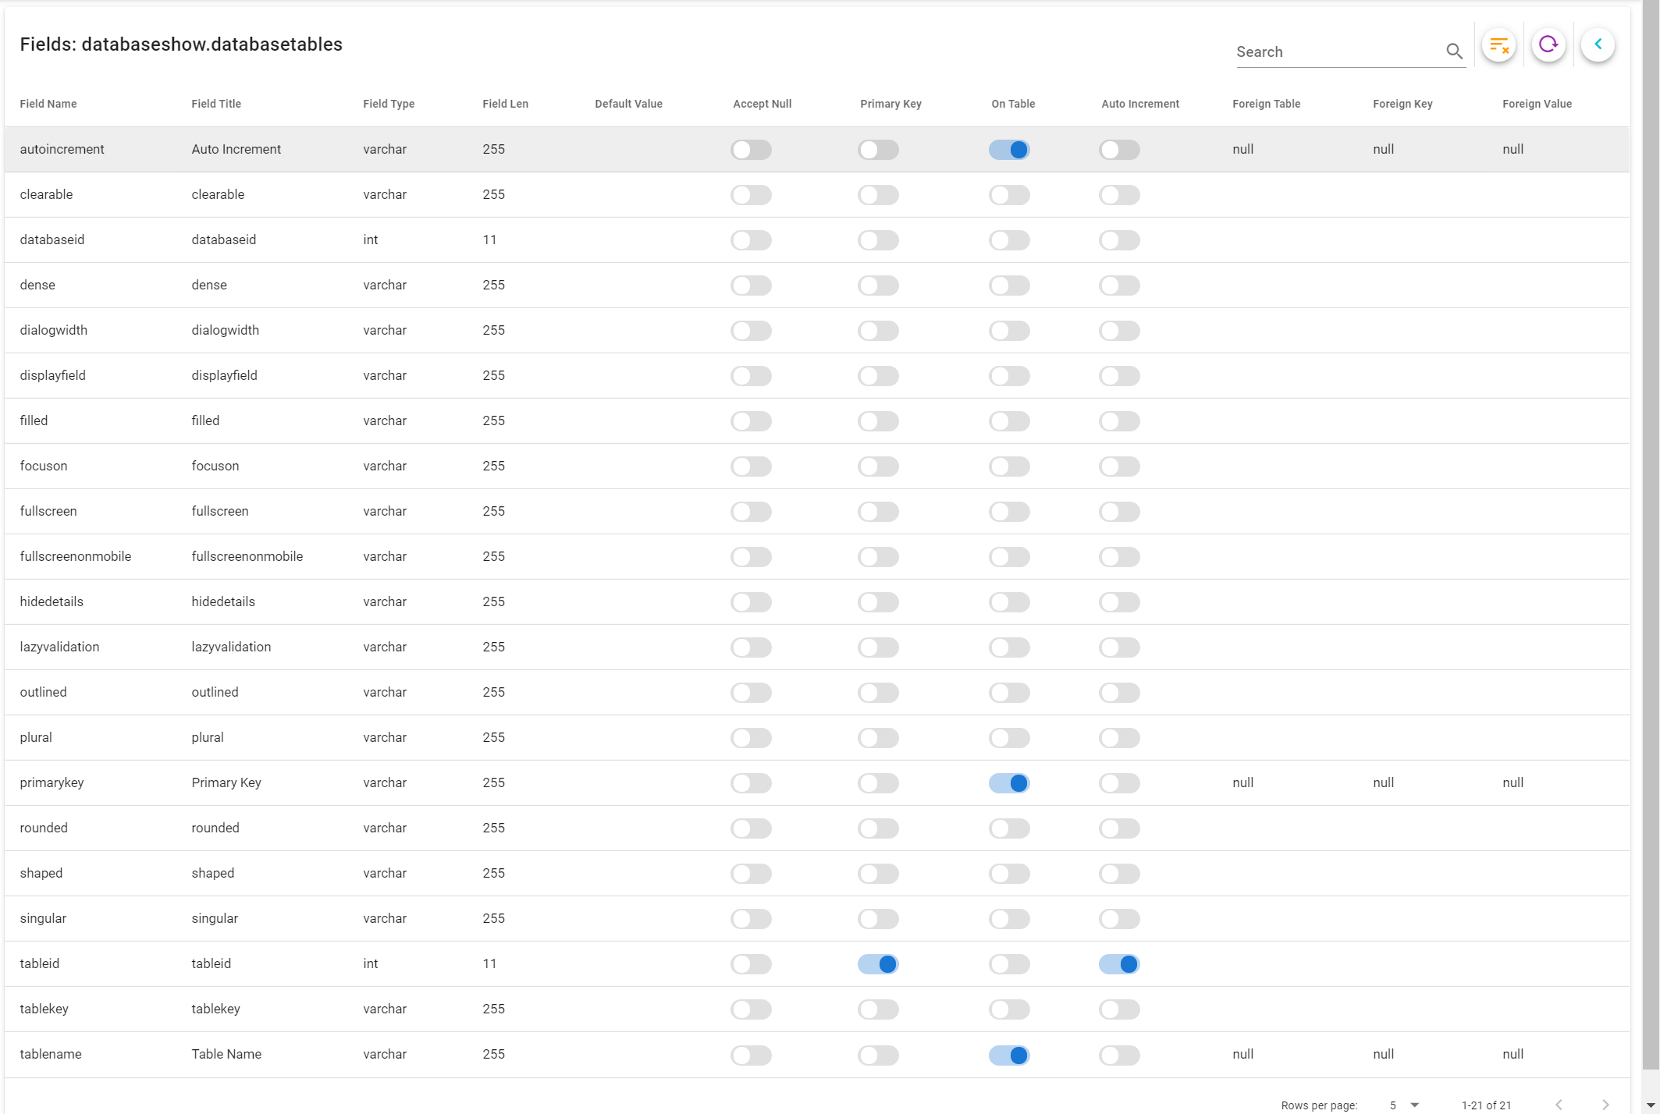Turn off Primary Key for tableid
Screen dimensions: 1660x1114
pyautogui.click(x=878, y=964)
